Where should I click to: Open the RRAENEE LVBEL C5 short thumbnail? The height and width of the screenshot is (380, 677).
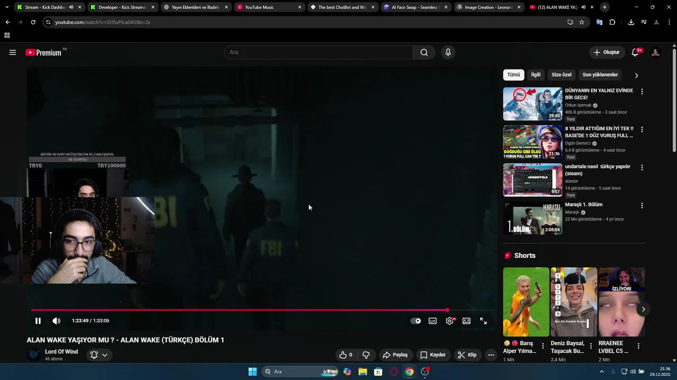[621, 302]
